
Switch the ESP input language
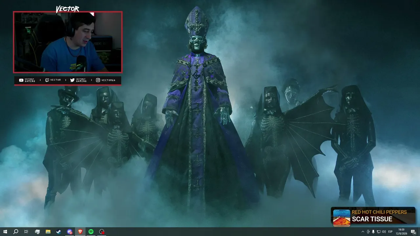click(x=390, y=232)
